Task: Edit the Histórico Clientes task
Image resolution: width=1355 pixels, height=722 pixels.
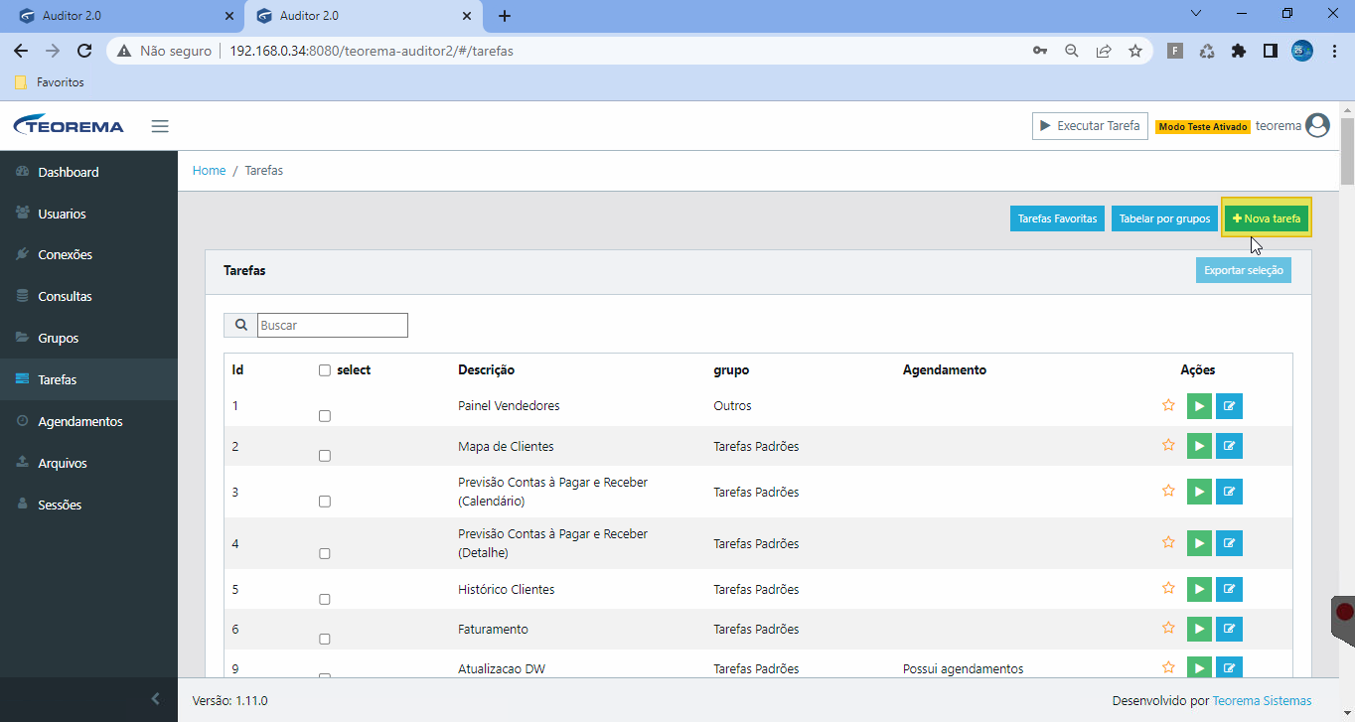Action: [x=1229, y=589]
